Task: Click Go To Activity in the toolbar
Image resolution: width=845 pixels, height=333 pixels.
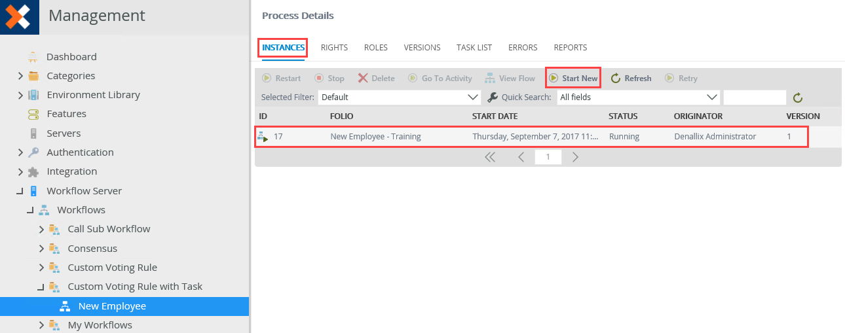Action: pos(440,78)
